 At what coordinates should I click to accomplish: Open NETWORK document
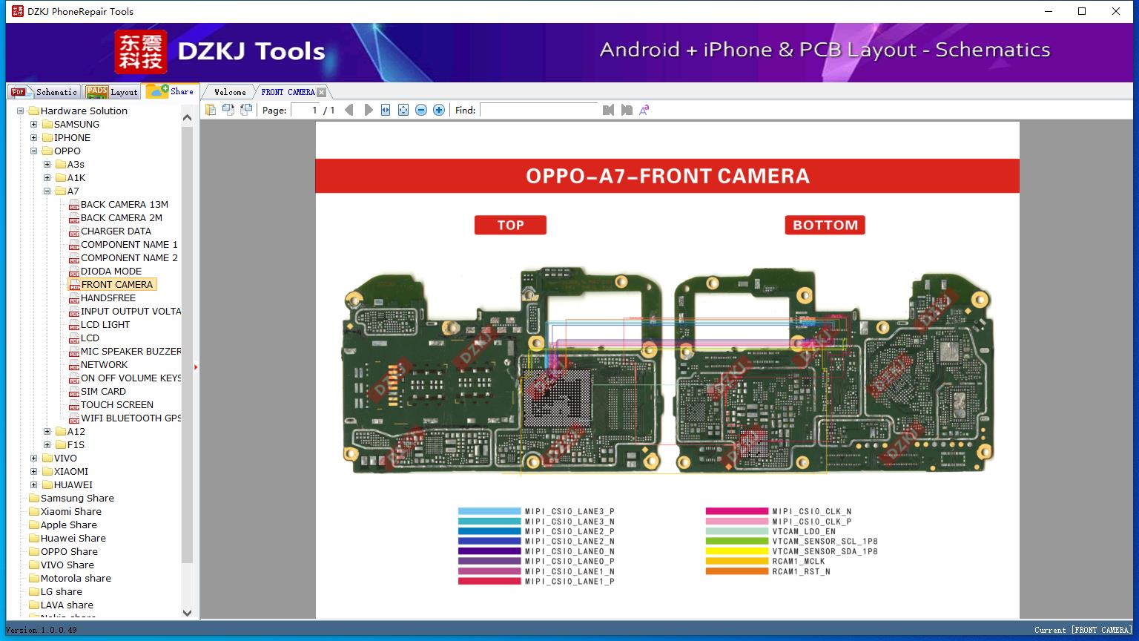[105, 364]
